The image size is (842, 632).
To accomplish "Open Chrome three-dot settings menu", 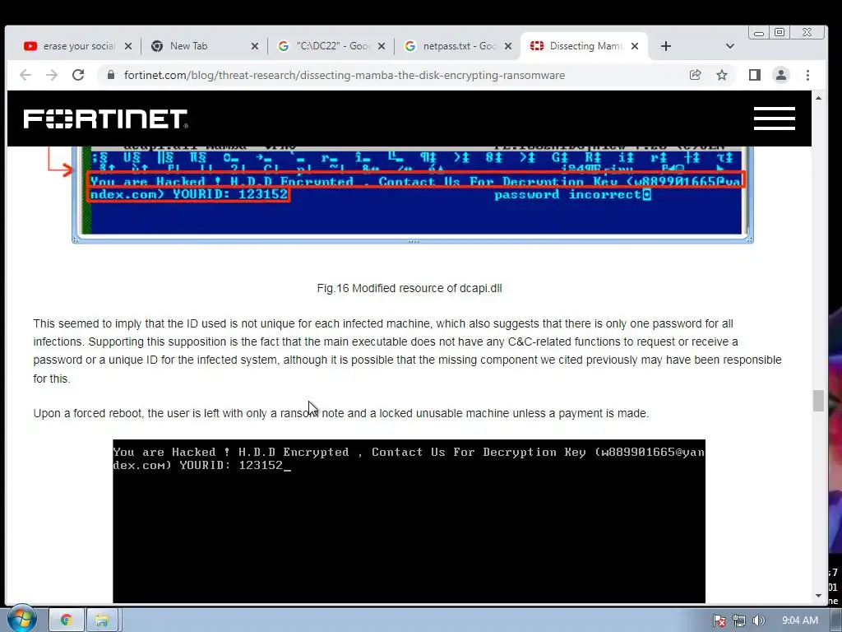I will point(807,75).
